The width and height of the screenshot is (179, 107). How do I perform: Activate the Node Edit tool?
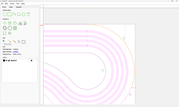coord(4,41)
